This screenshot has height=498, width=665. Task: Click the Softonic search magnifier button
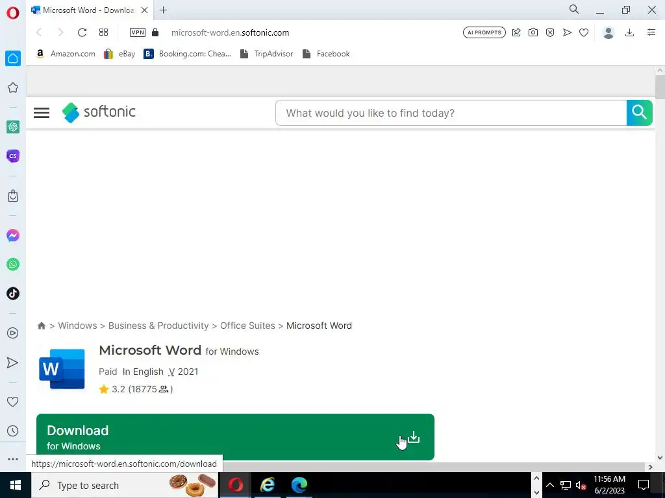639,113
